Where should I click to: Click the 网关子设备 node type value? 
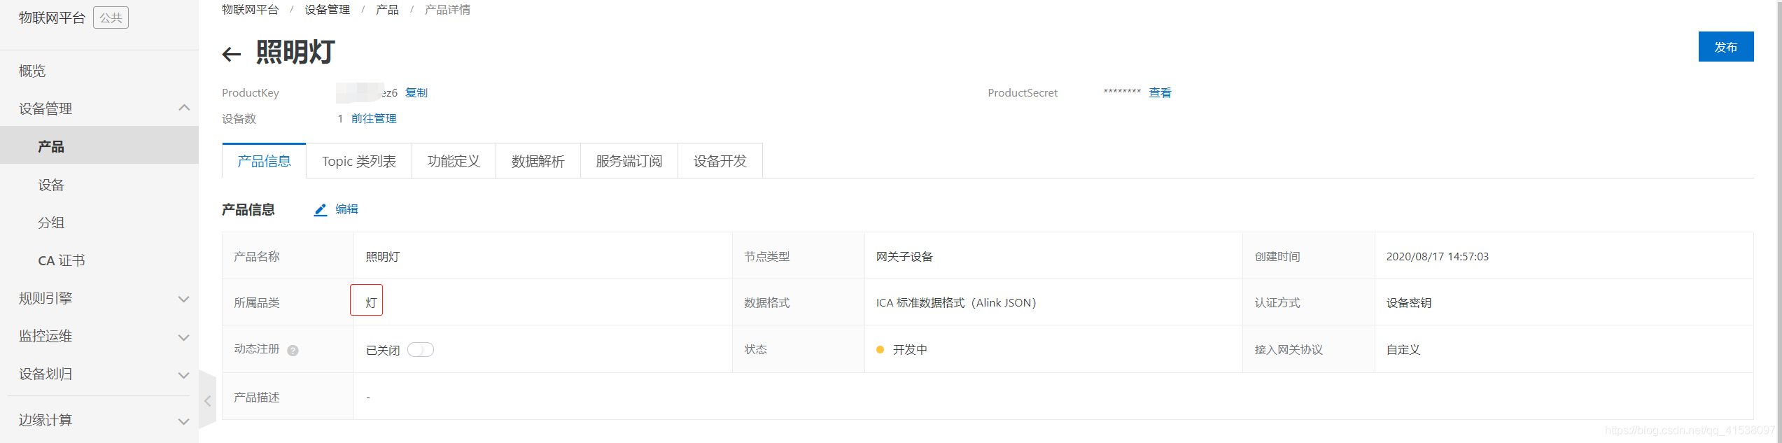pyautogui.click(x=904, y=257)
